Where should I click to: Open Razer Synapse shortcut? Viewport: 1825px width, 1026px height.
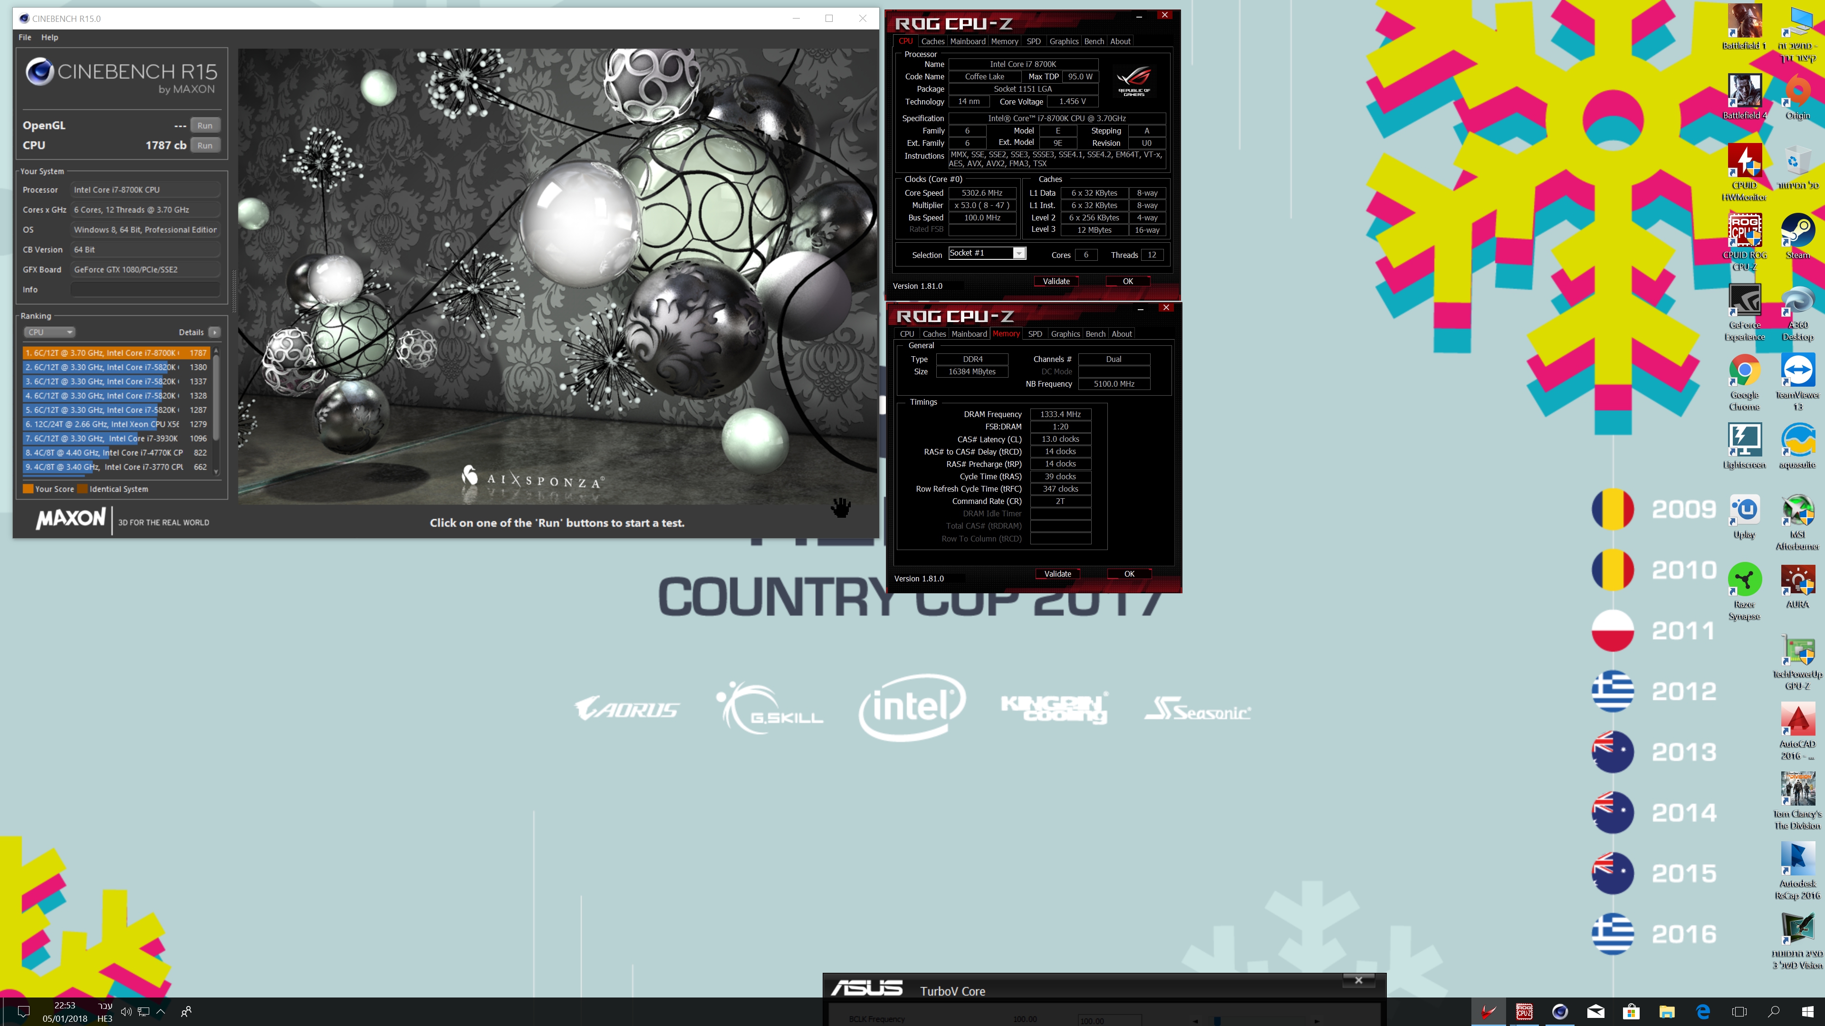tap(1744, 592)
